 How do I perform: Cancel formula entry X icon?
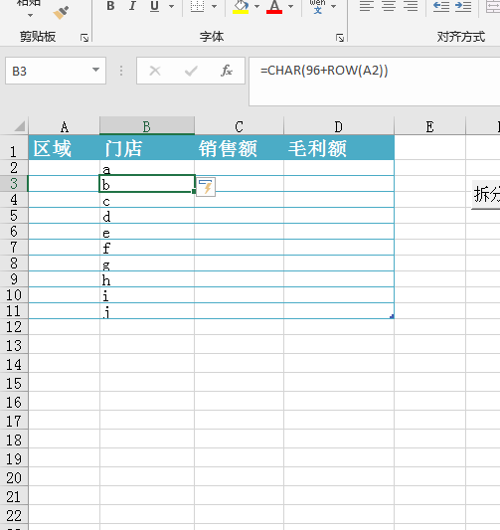[x=155, y=71]
